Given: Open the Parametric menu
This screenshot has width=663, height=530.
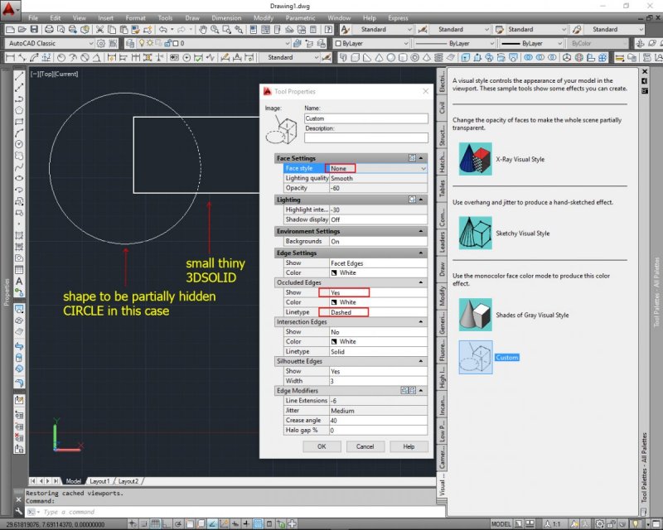Looking at the screenshot, I should point(300,17).
